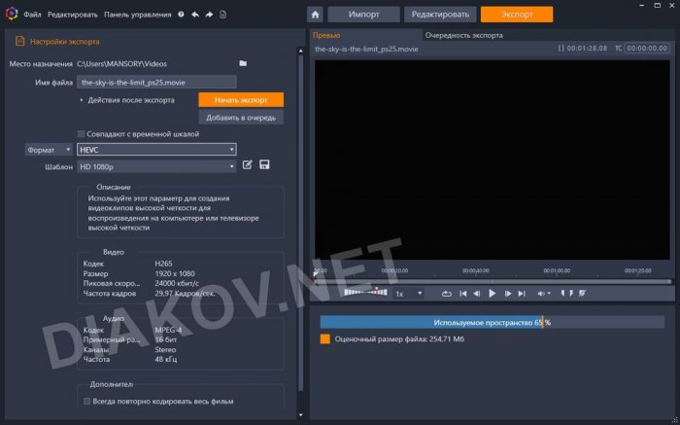Browse destination folder icon
The height and width of the screenshot is (425, 680).
pyautogui.click(x=243, y=63)
